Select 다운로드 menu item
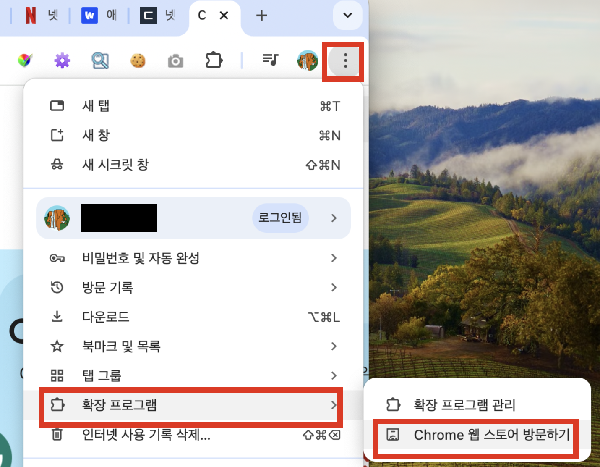The width and height of the screenshot is (600, 467). pos(193,317)
